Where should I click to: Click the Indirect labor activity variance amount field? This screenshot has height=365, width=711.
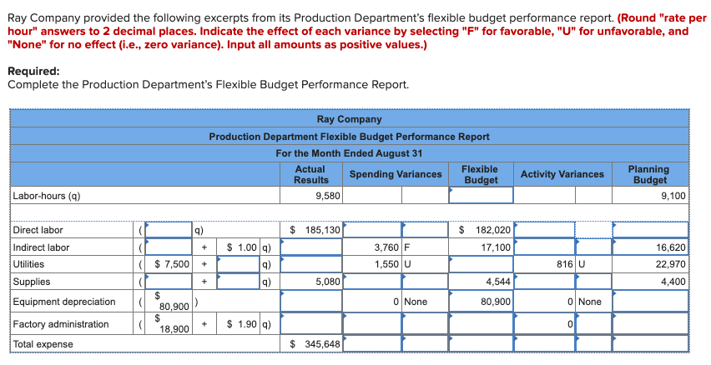tap(544, 247)
